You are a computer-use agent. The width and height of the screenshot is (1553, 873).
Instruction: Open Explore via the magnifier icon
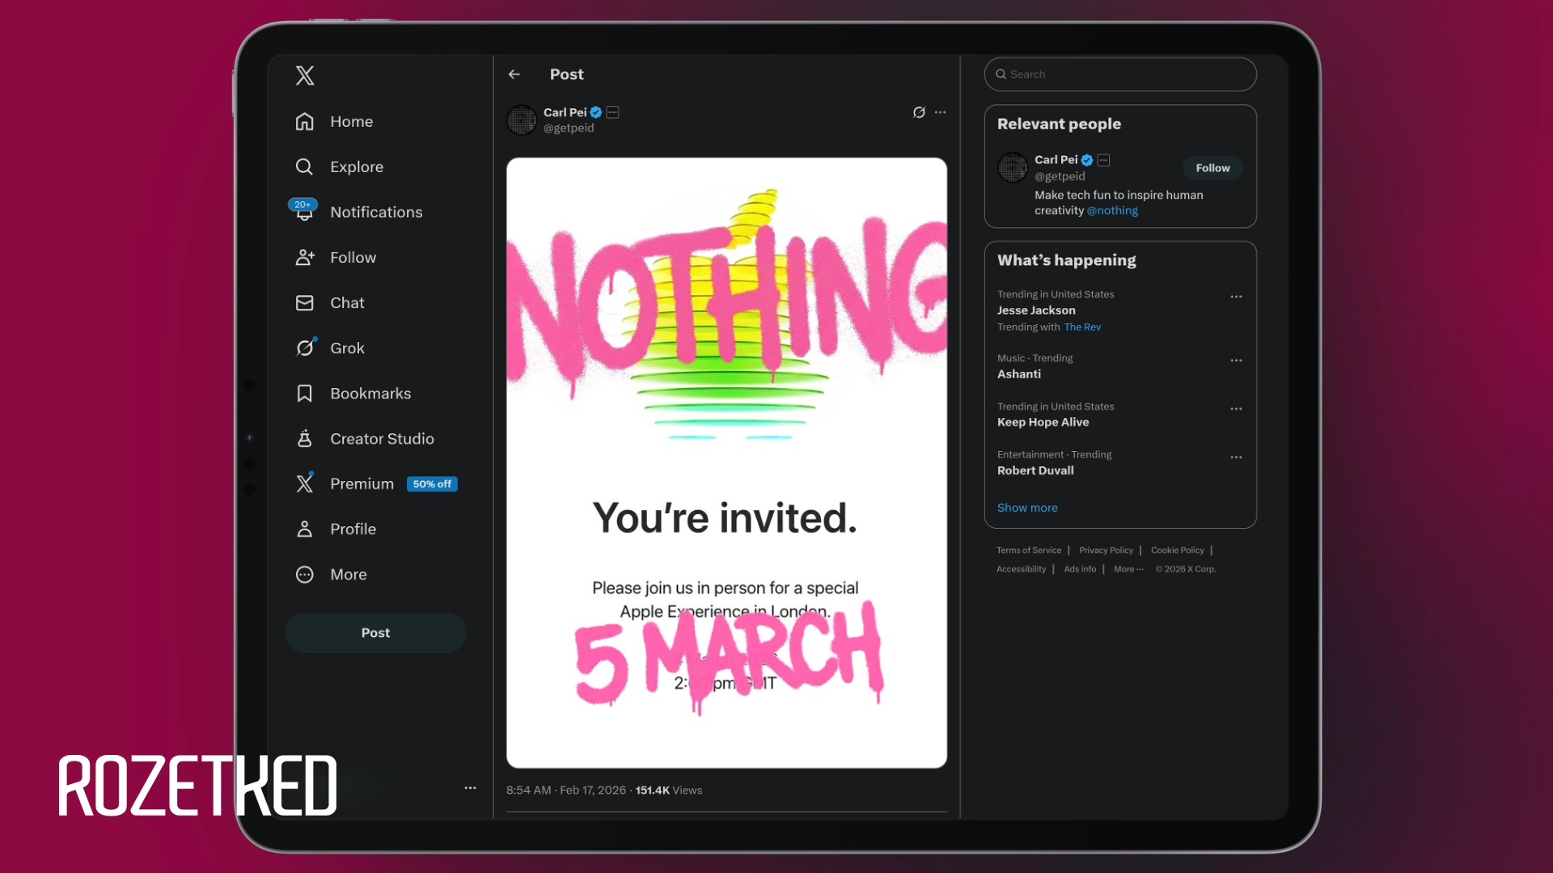click(304, 167)
